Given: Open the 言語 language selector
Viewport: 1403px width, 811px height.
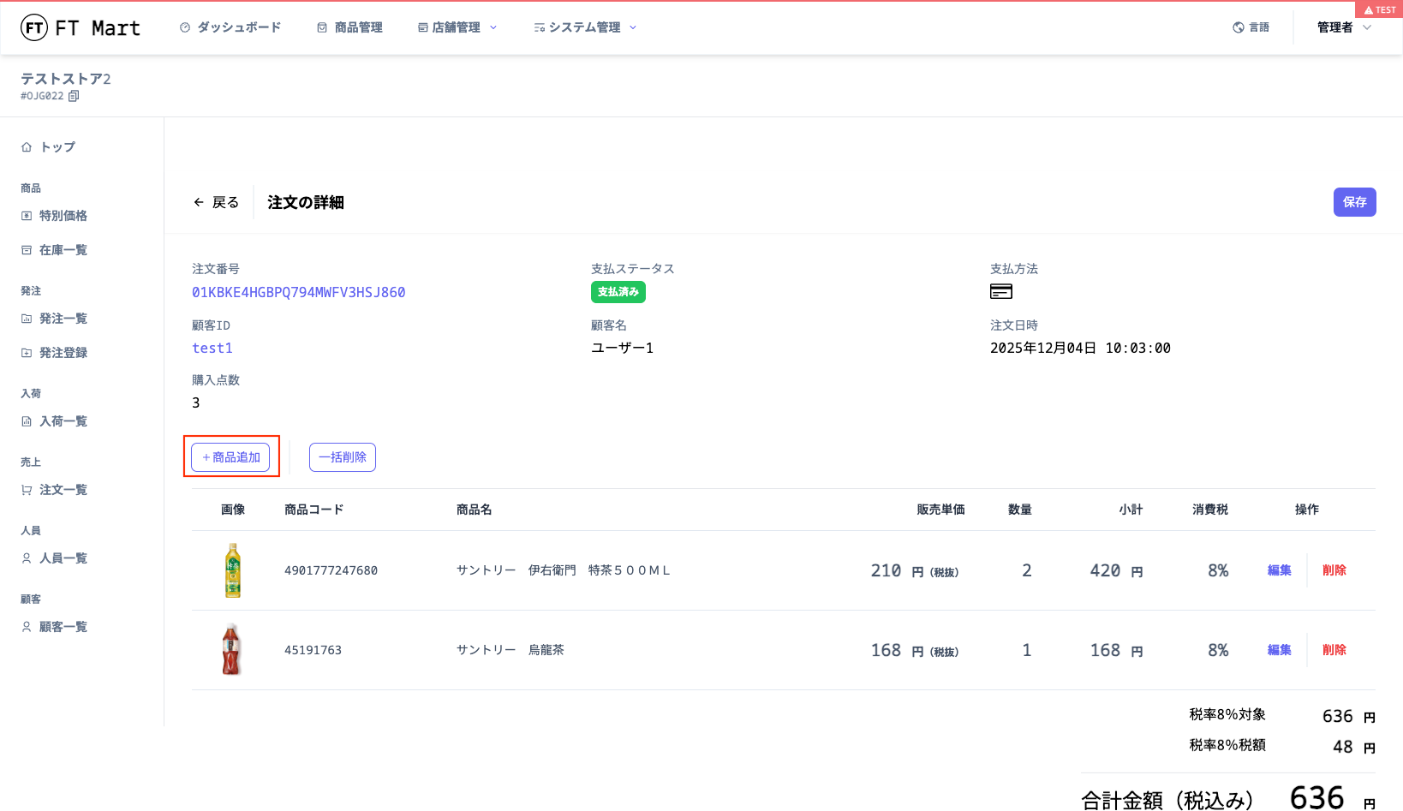Looking at the screenshot, I should (1251, 27).
